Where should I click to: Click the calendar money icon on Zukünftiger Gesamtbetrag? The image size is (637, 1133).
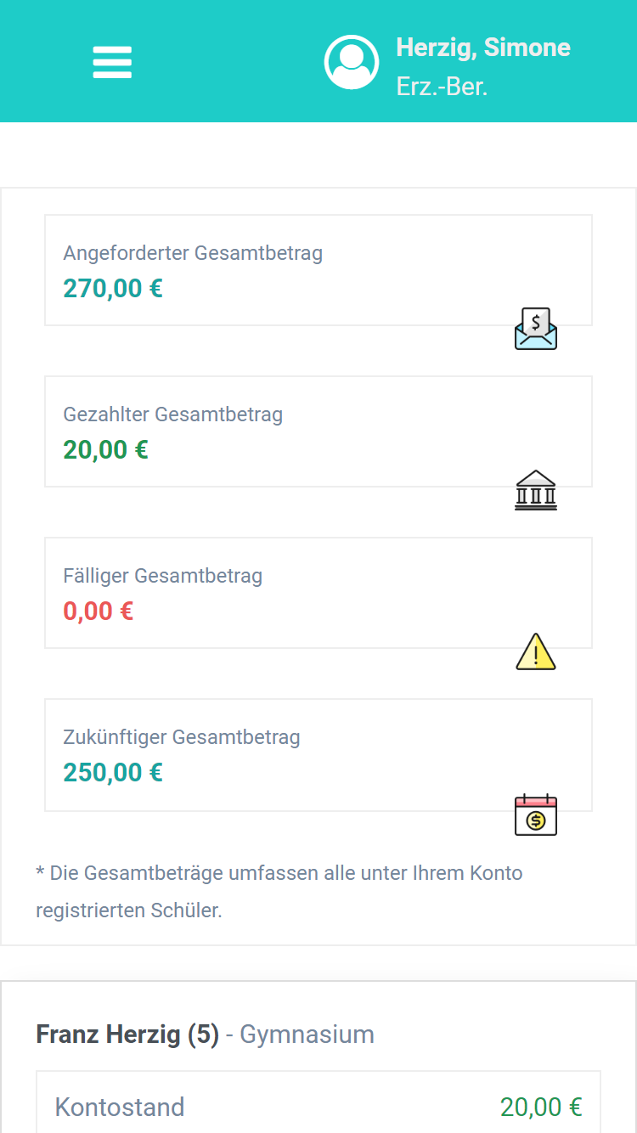click(535, 814)
